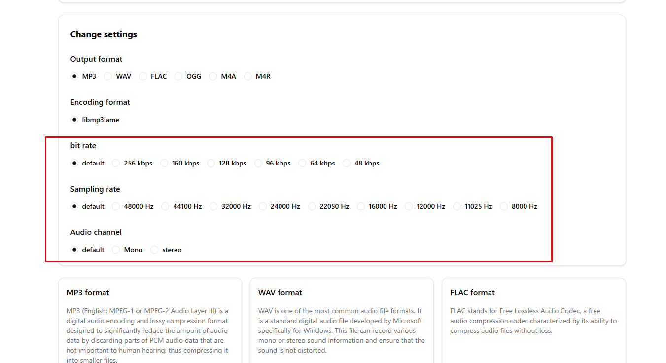Image resolution: width=666 pixels, height=363 pixels.
Task: Select the OGG output format
Action: 178,76
